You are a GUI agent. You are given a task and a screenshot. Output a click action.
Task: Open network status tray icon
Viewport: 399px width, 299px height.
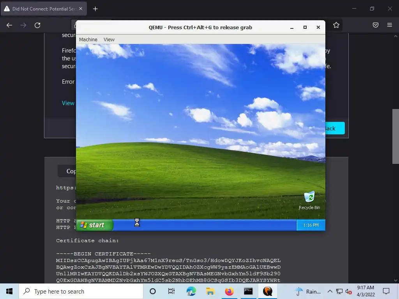[339, 291]
